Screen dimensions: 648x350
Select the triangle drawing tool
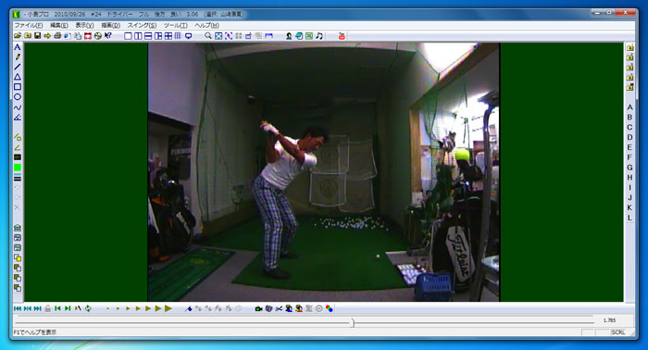(18, 77)
